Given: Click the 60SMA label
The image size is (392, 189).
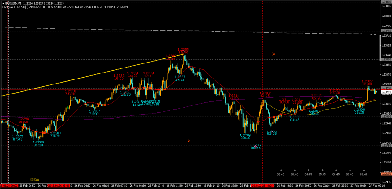Looking at the screenshot, I should click(x=34, y=179).
